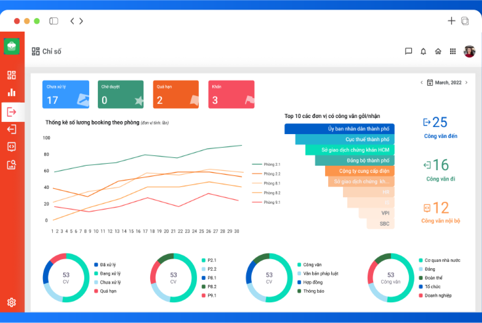Image resolution: width=482 pixels, height=323 pixels.
Task: Select the incoming documents sidebar icon
Action: coord(12,112)
